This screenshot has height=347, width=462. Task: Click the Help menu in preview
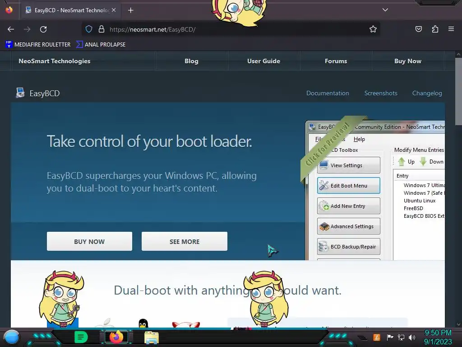[359, 139]
